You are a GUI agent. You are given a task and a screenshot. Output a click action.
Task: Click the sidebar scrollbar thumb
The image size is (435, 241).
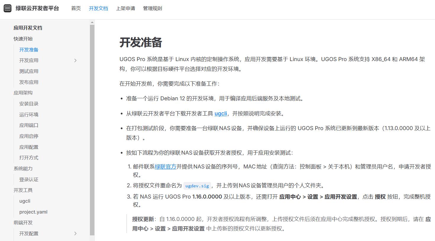click(92, 130)
